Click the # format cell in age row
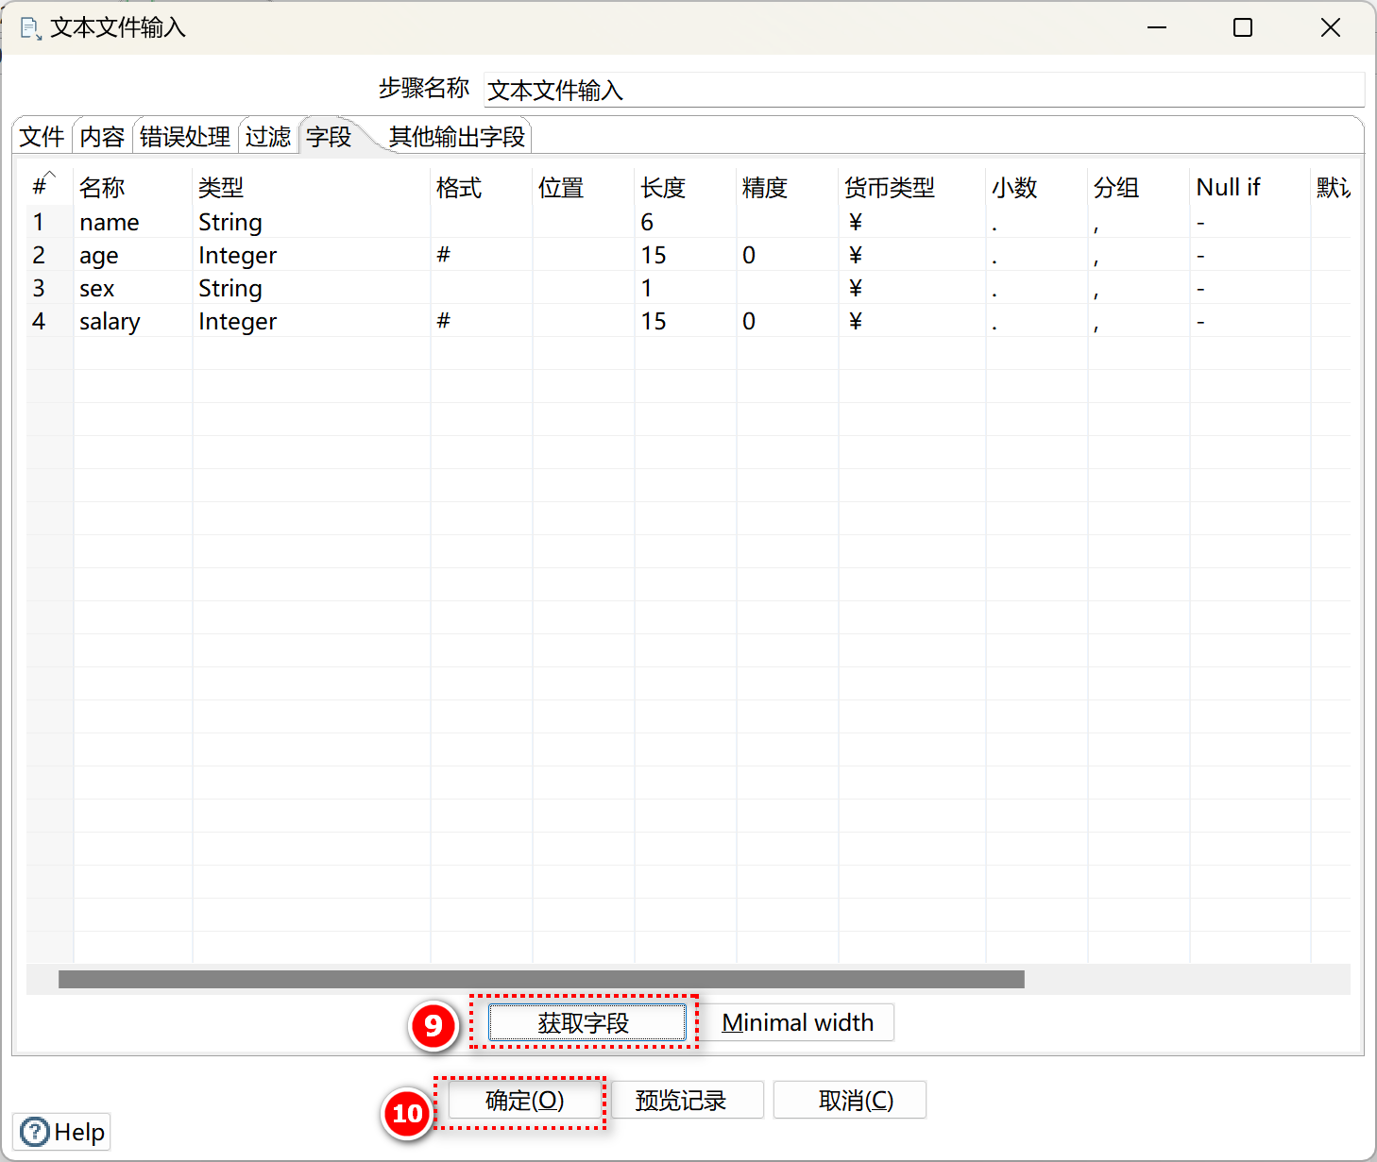This screenshot has width=1377, height=1162. (482, 255)
